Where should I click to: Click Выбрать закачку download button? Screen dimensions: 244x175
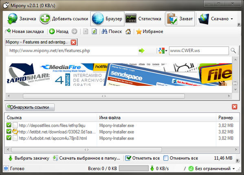pyautogui.click(x=29, y=158)
